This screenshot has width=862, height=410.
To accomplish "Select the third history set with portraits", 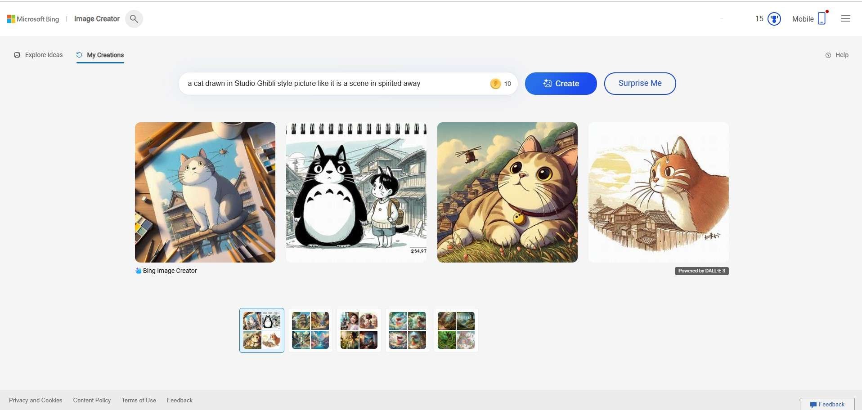I will (x=359, y=330).
